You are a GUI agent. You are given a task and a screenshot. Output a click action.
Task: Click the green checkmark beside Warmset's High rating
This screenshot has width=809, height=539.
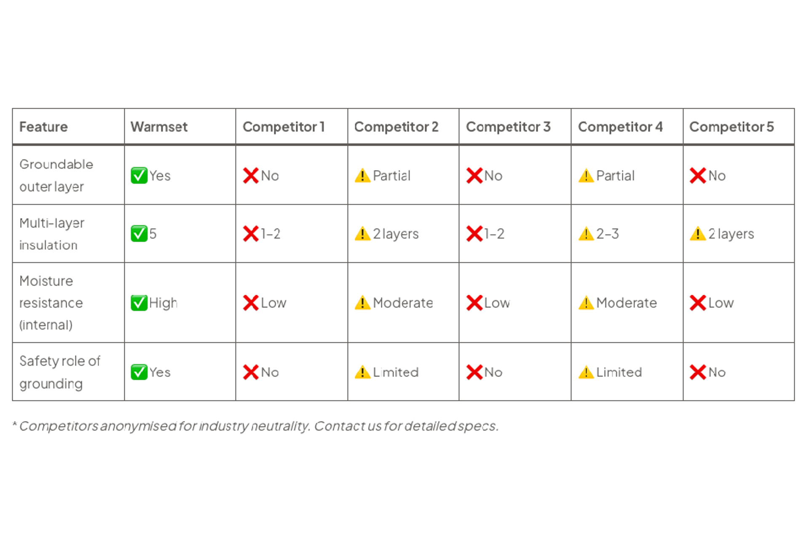(139, 303)
